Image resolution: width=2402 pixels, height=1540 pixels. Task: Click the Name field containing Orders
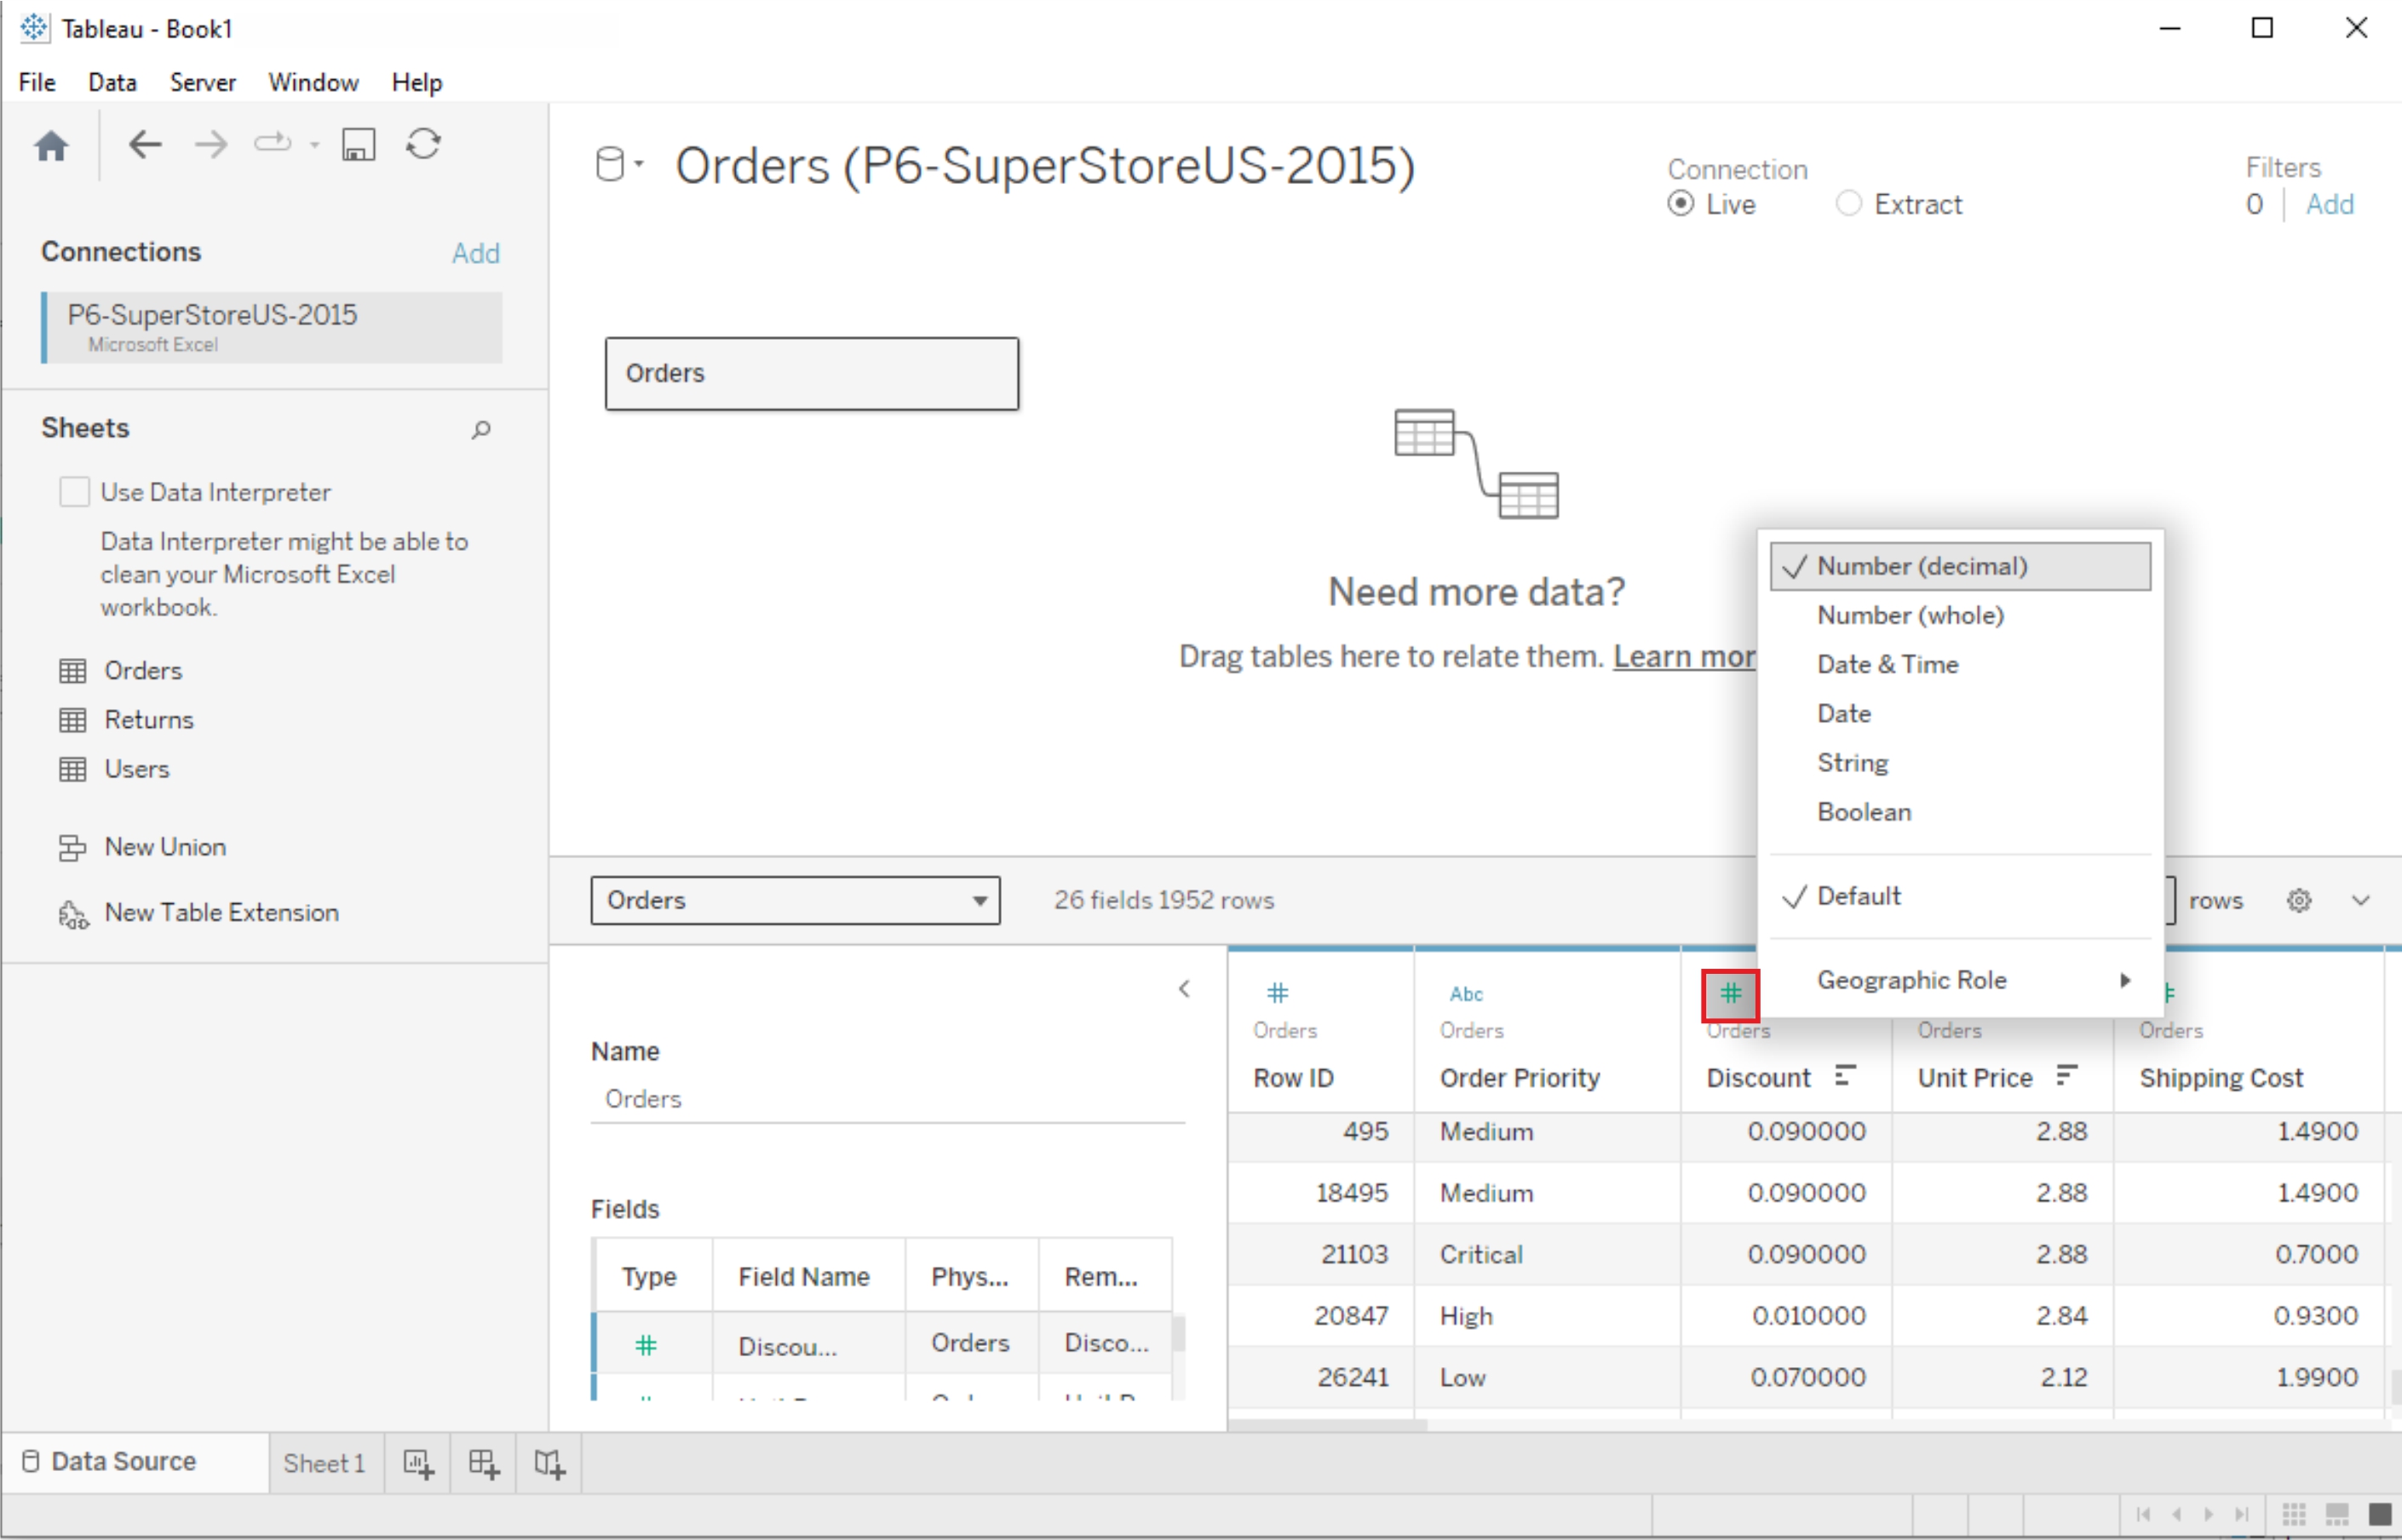point(888,1098)
